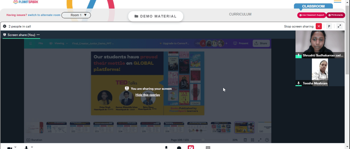Open the hamburger menu above CLASSROOM
350x149 pixels.
point(337,1)
